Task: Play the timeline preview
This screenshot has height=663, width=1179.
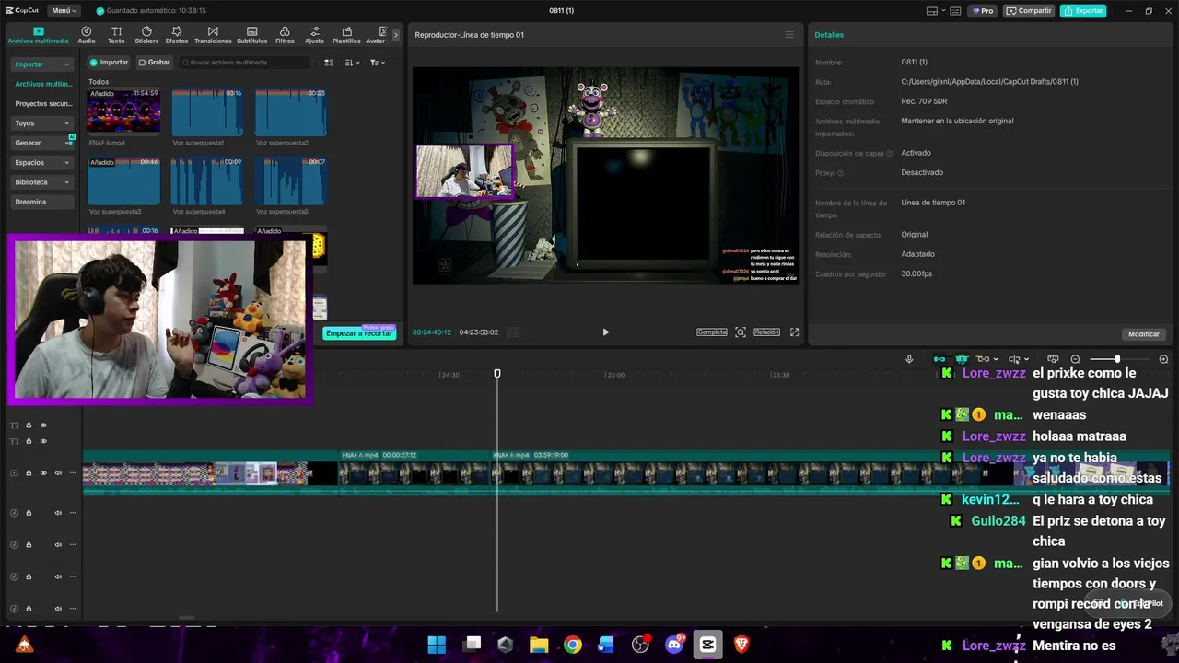Action: pos(605,332)
